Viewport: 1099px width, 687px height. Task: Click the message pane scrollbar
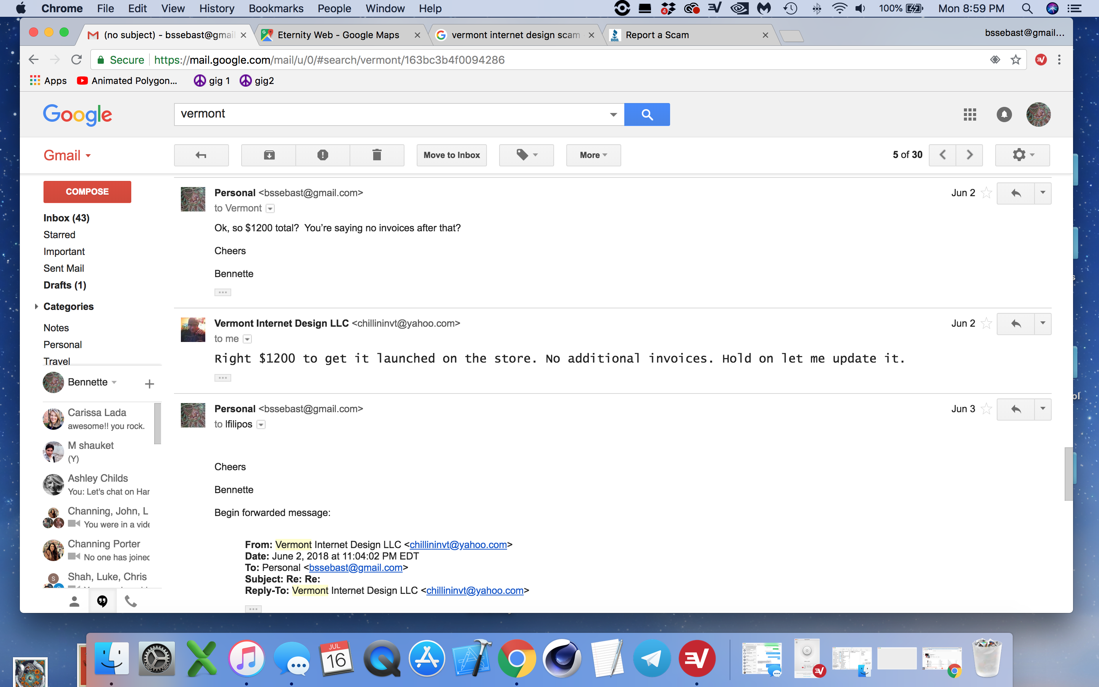[x=1068, y=474]
